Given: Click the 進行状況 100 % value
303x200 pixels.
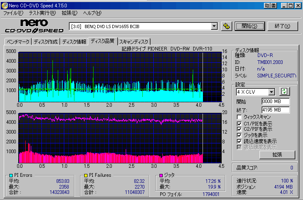Looking at the screenshot, I should click(x=287, y=181).
